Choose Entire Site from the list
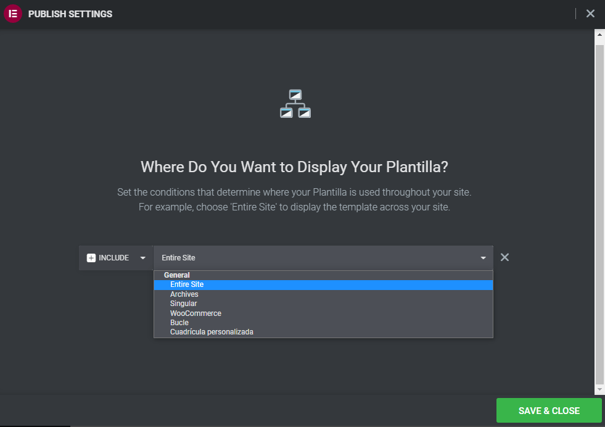 tap(323, 284)
